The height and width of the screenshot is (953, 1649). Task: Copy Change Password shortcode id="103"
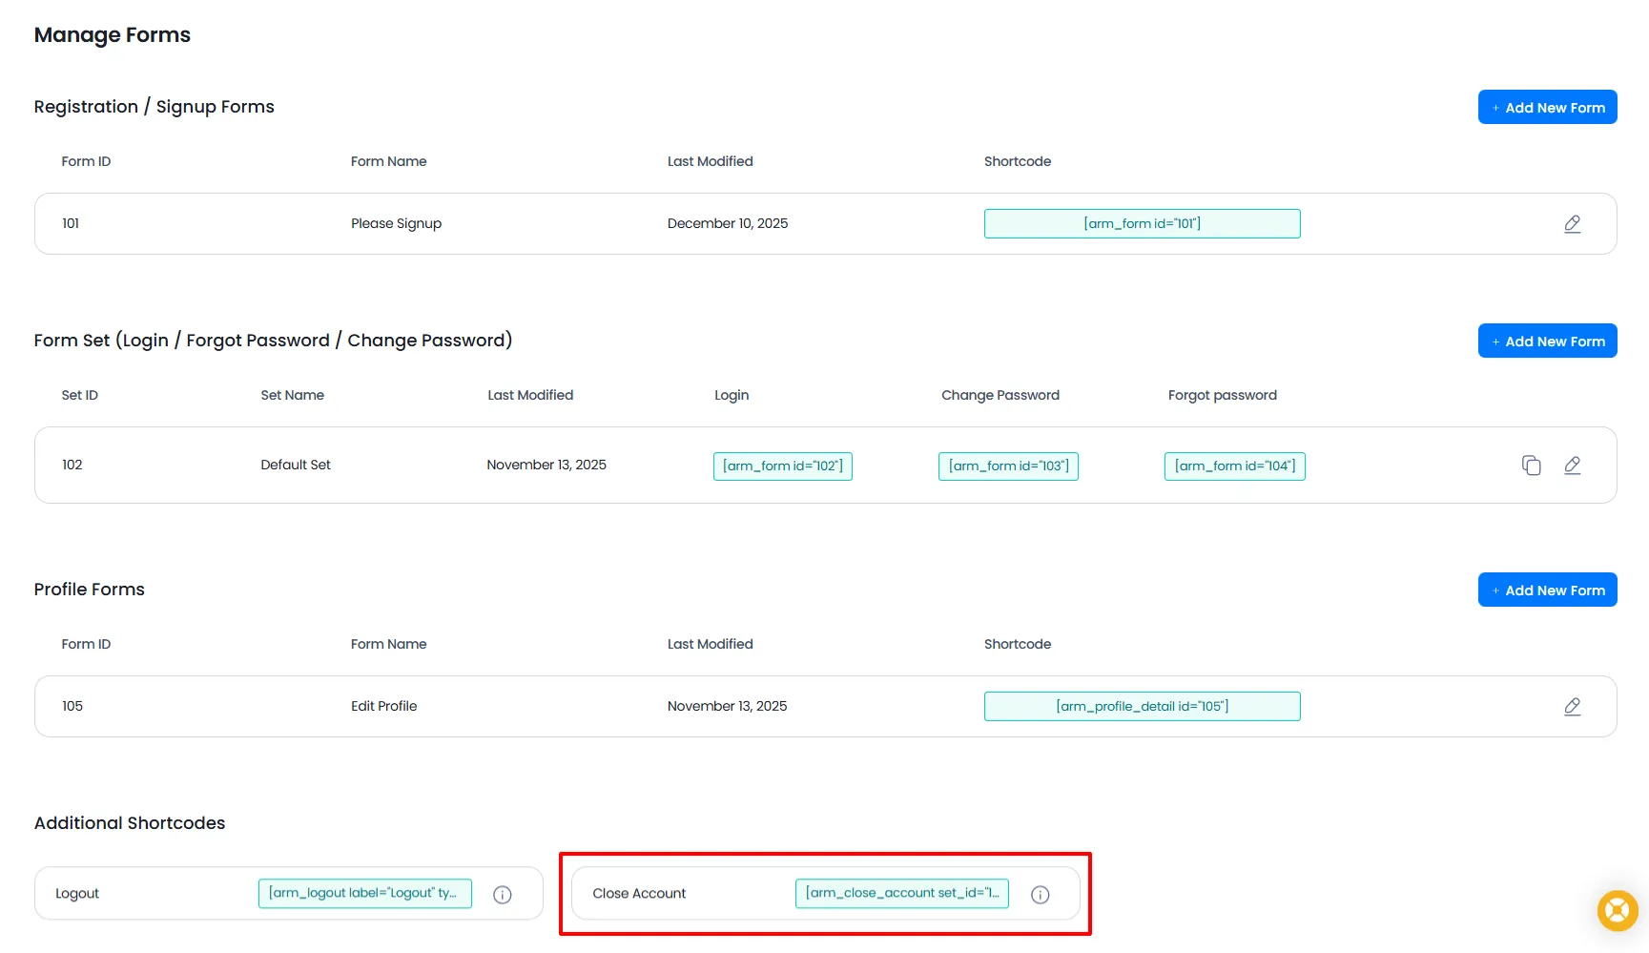tap(1008, 466)
